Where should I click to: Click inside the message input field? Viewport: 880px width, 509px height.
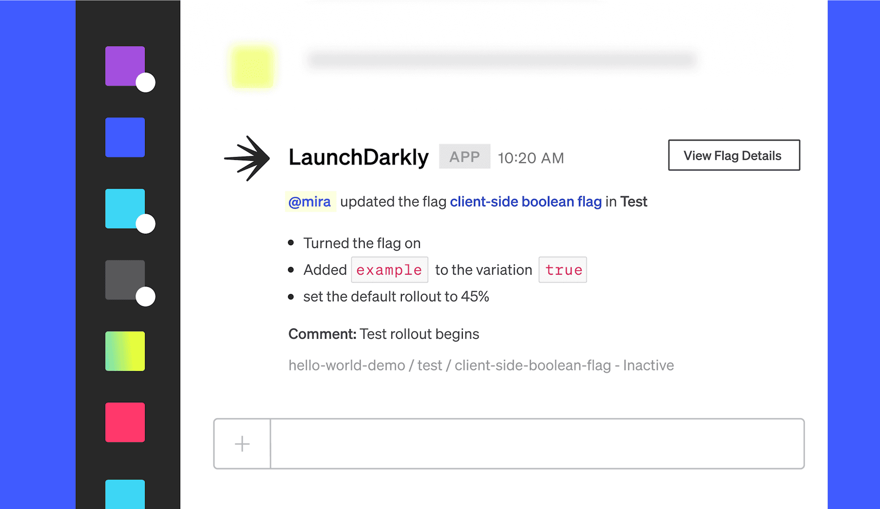(536, 443)
